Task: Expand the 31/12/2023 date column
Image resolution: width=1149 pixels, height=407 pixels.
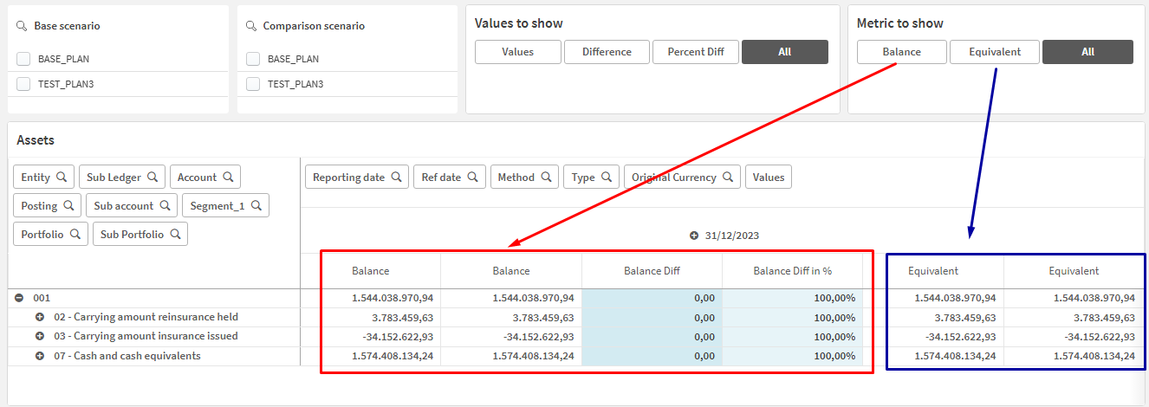Action: (x=693, y=236)
